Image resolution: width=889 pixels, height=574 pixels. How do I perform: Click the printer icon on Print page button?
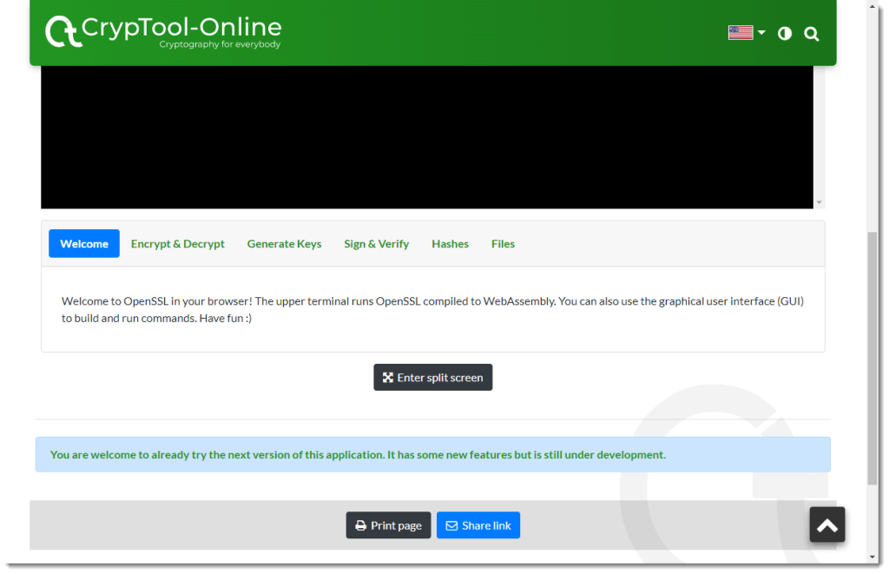pyautogui.click(x=360, y=525)
